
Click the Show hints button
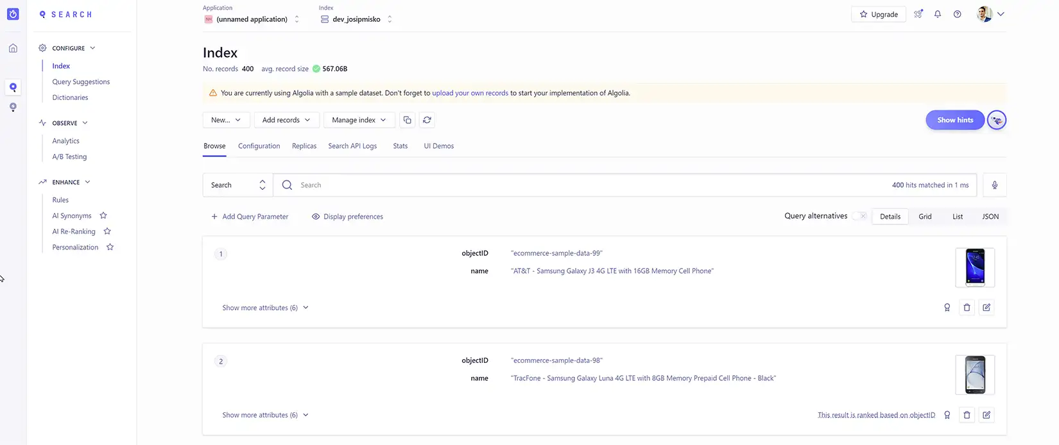[955, 120]
